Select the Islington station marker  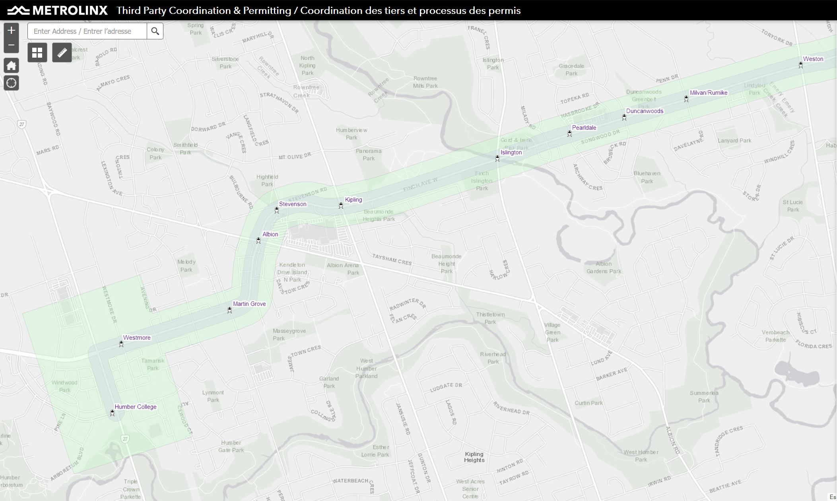click(x=497, y=159)
